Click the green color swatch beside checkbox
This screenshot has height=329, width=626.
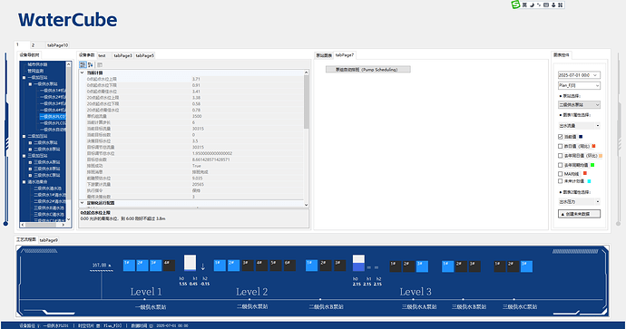tap(592, 165)
